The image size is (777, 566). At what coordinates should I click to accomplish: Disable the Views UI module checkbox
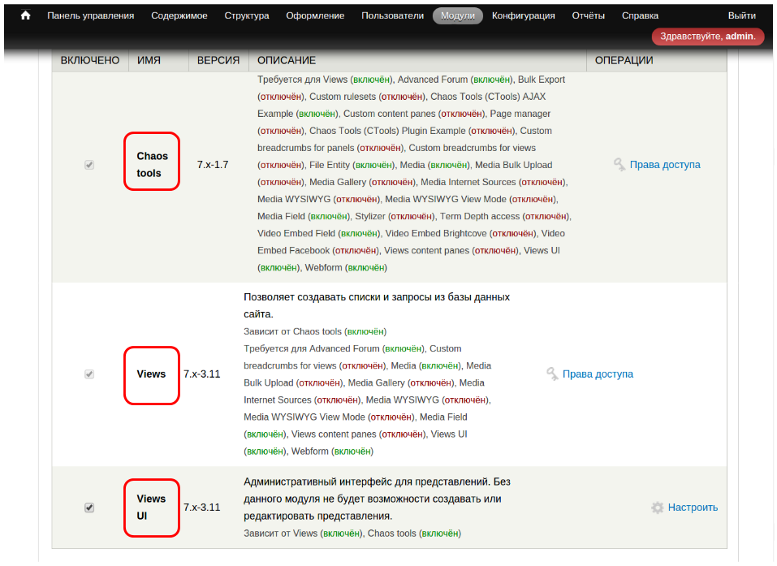[x=89, y=508]
